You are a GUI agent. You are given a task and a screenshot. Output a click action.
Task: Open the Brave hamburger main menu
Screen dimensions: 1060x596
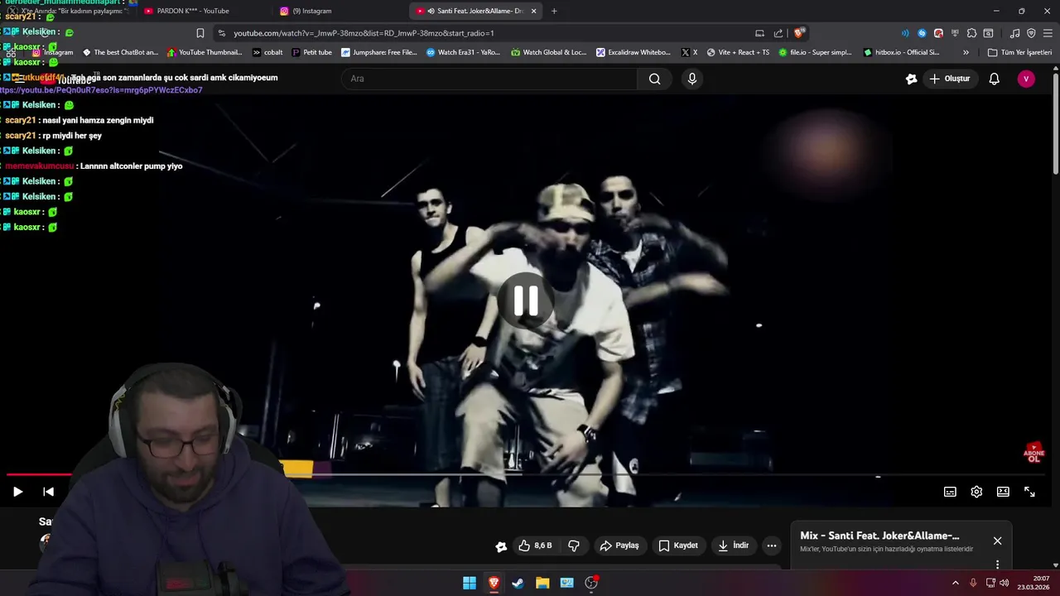coord(1047,33)
